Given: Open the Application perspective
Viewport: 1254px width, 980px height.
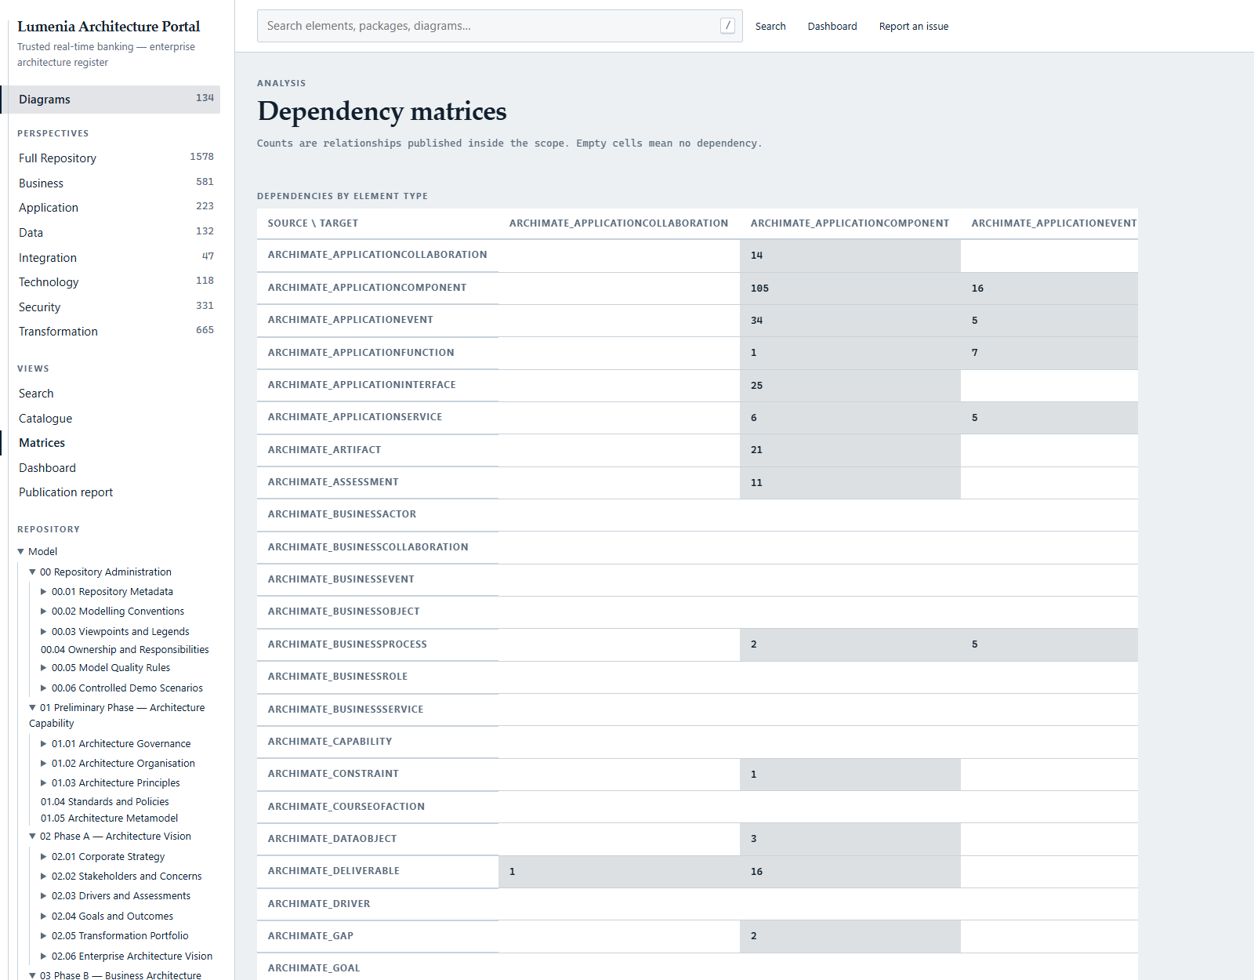Looking at the screenshot, I should (x=116, y=207).
